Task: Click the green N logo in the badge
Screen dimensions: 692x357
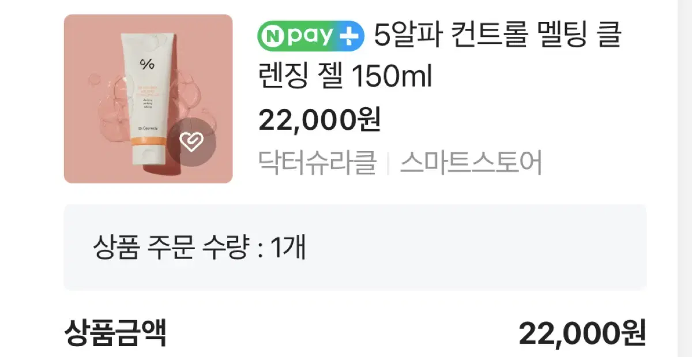Action: coord(273,36)
